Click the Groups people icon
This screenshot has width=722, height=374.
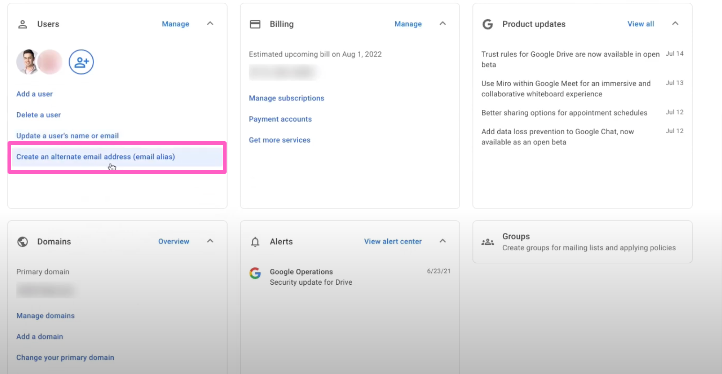(x=487, y=242)
